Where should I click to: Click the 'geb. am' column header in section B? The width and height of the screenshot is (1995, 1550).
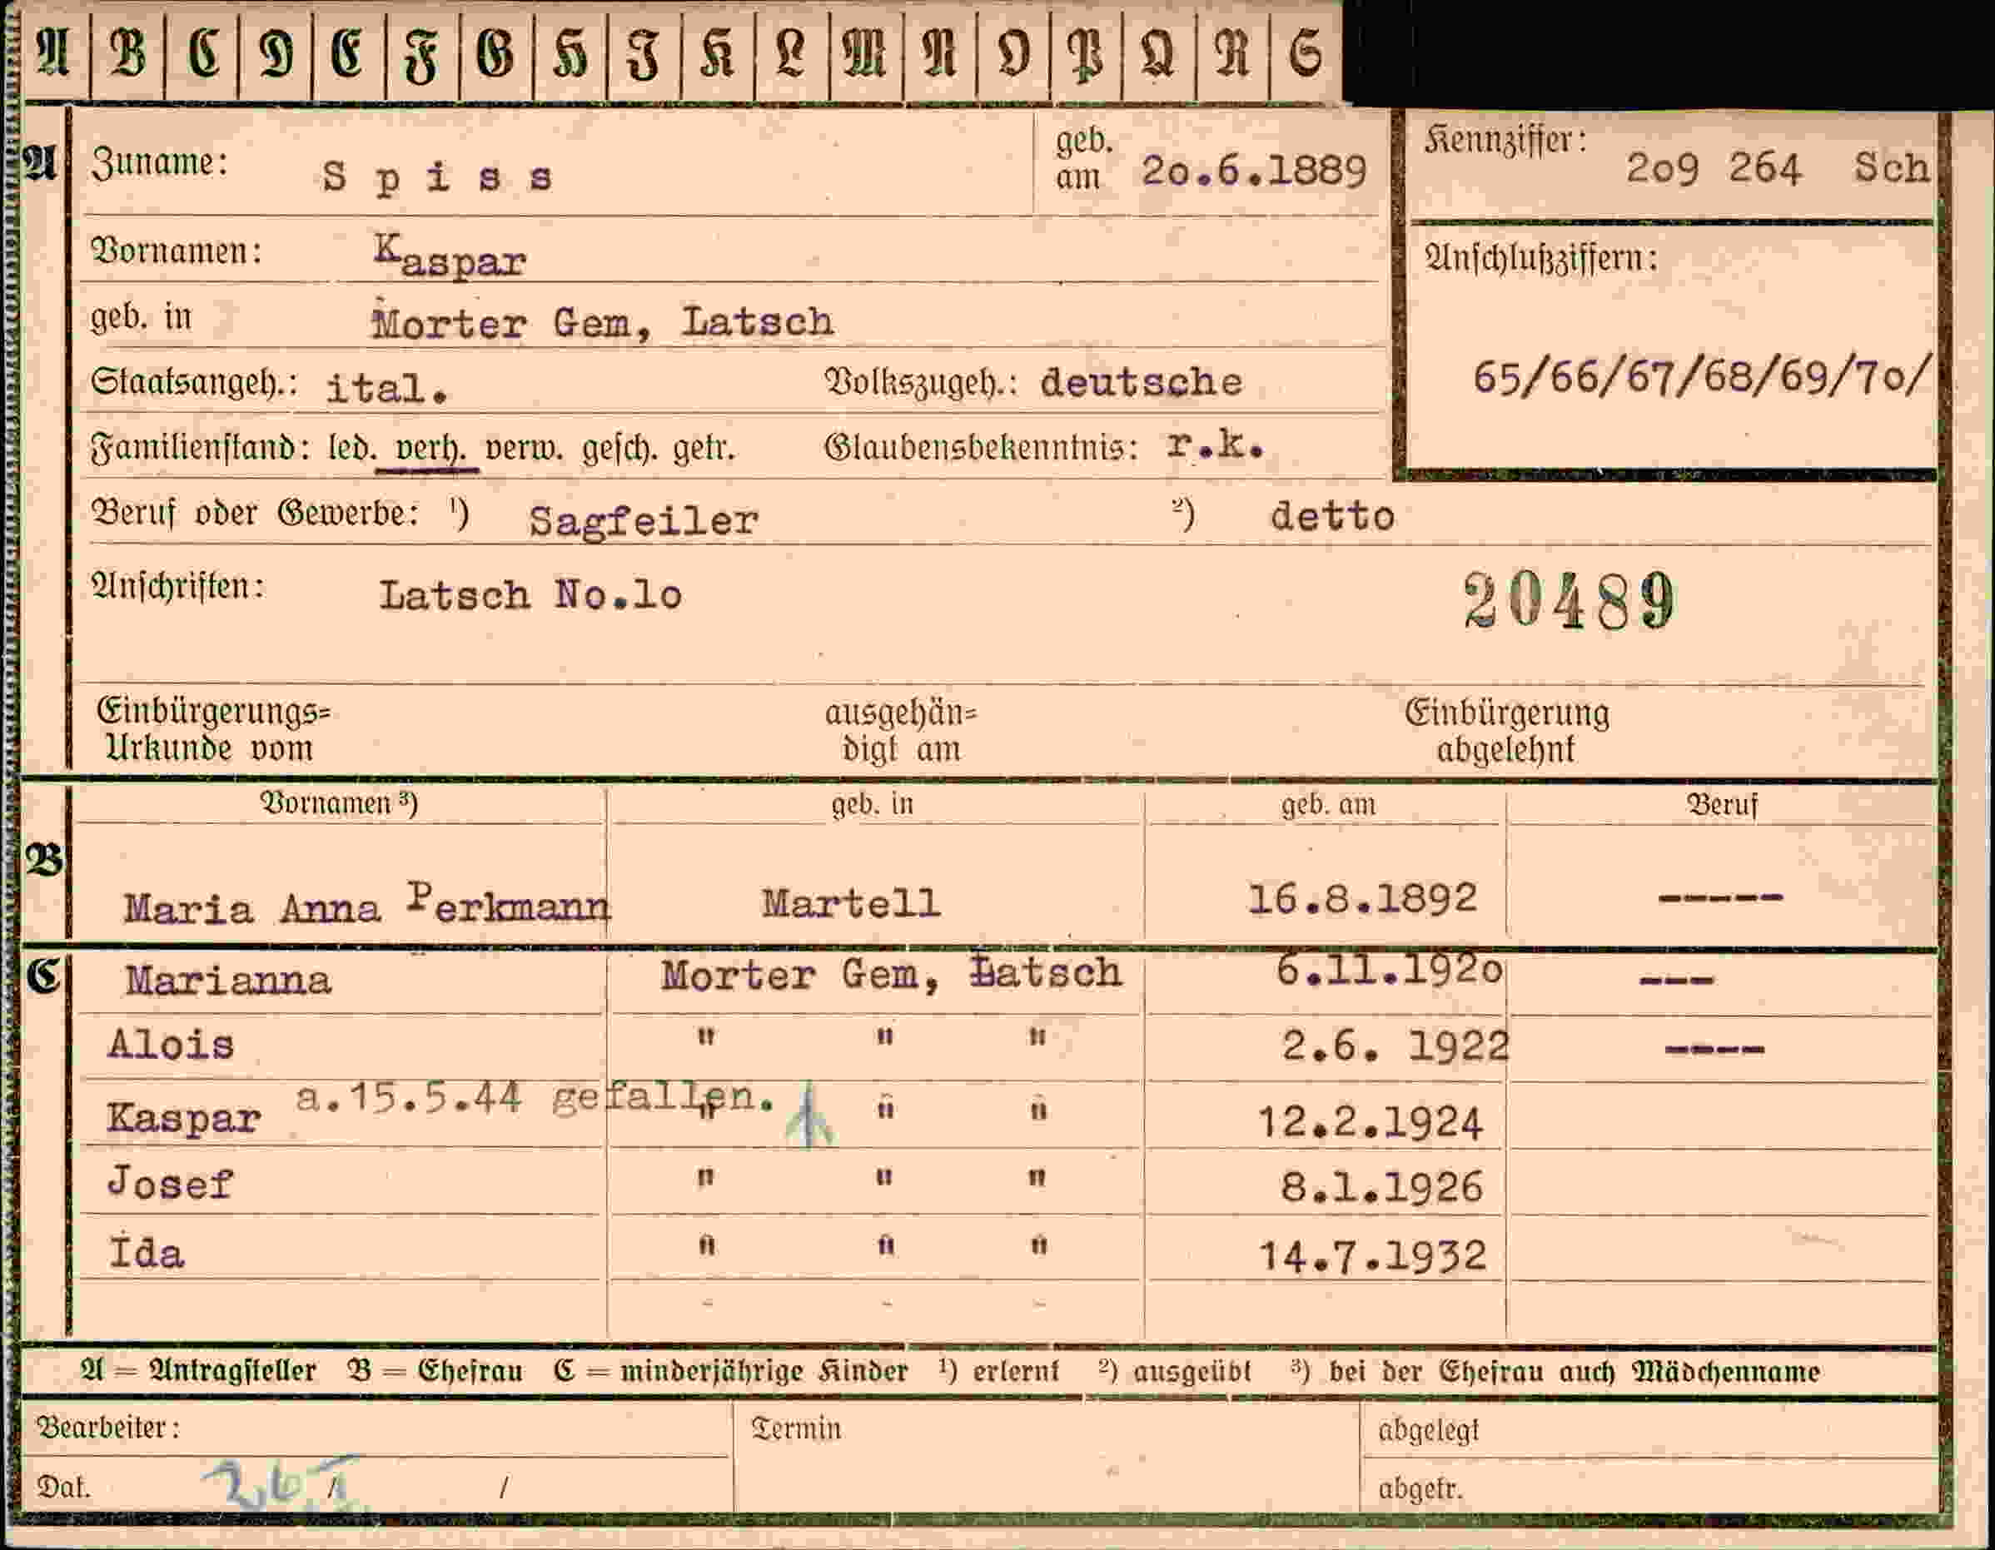point(1327,805)
